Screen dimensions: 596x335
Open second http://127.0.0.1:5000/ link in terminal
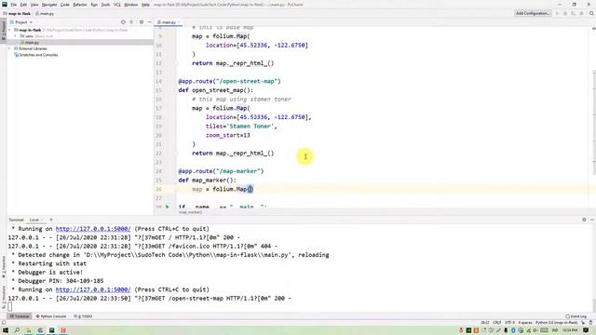point(93,289)
